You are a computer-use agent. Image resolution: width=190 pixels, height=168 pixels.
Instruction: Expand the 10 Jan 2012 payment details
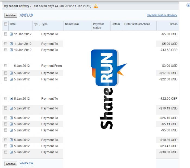point(11,50)
